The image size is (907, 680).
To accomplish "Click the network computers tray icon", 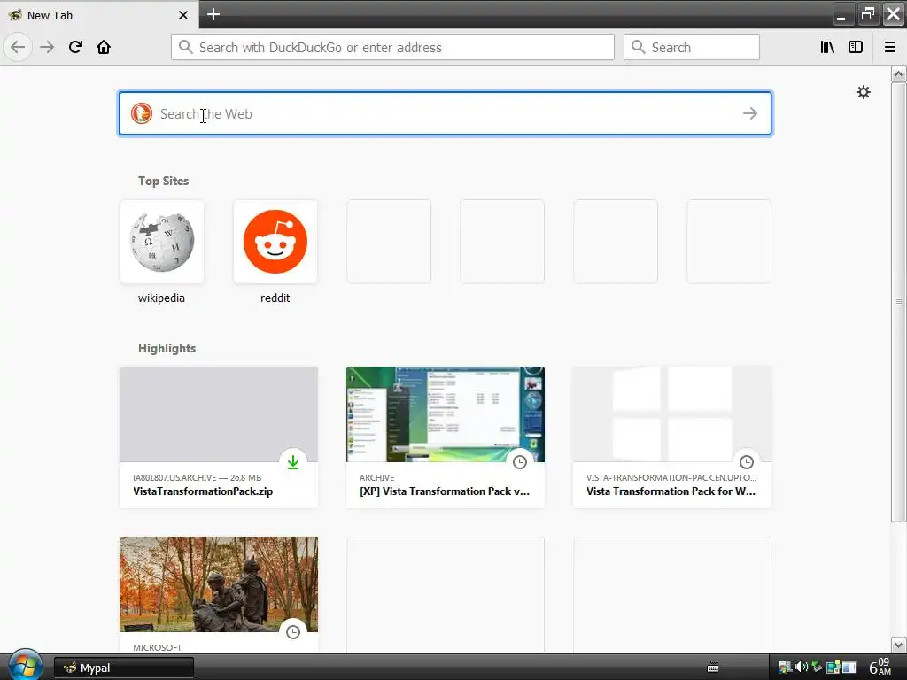I will click(x=833, y=668).
